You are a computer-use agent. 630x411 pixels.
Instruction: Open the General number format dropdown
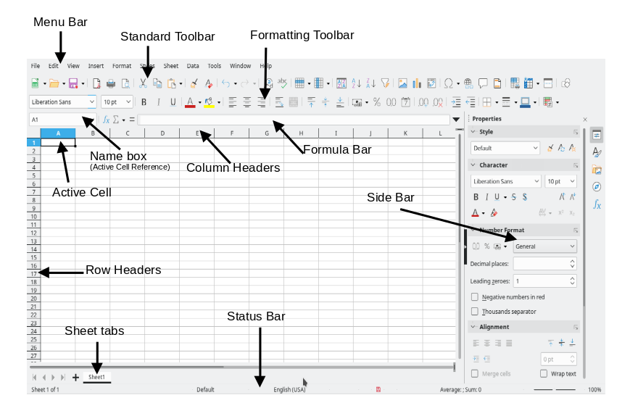click(545, 246)
